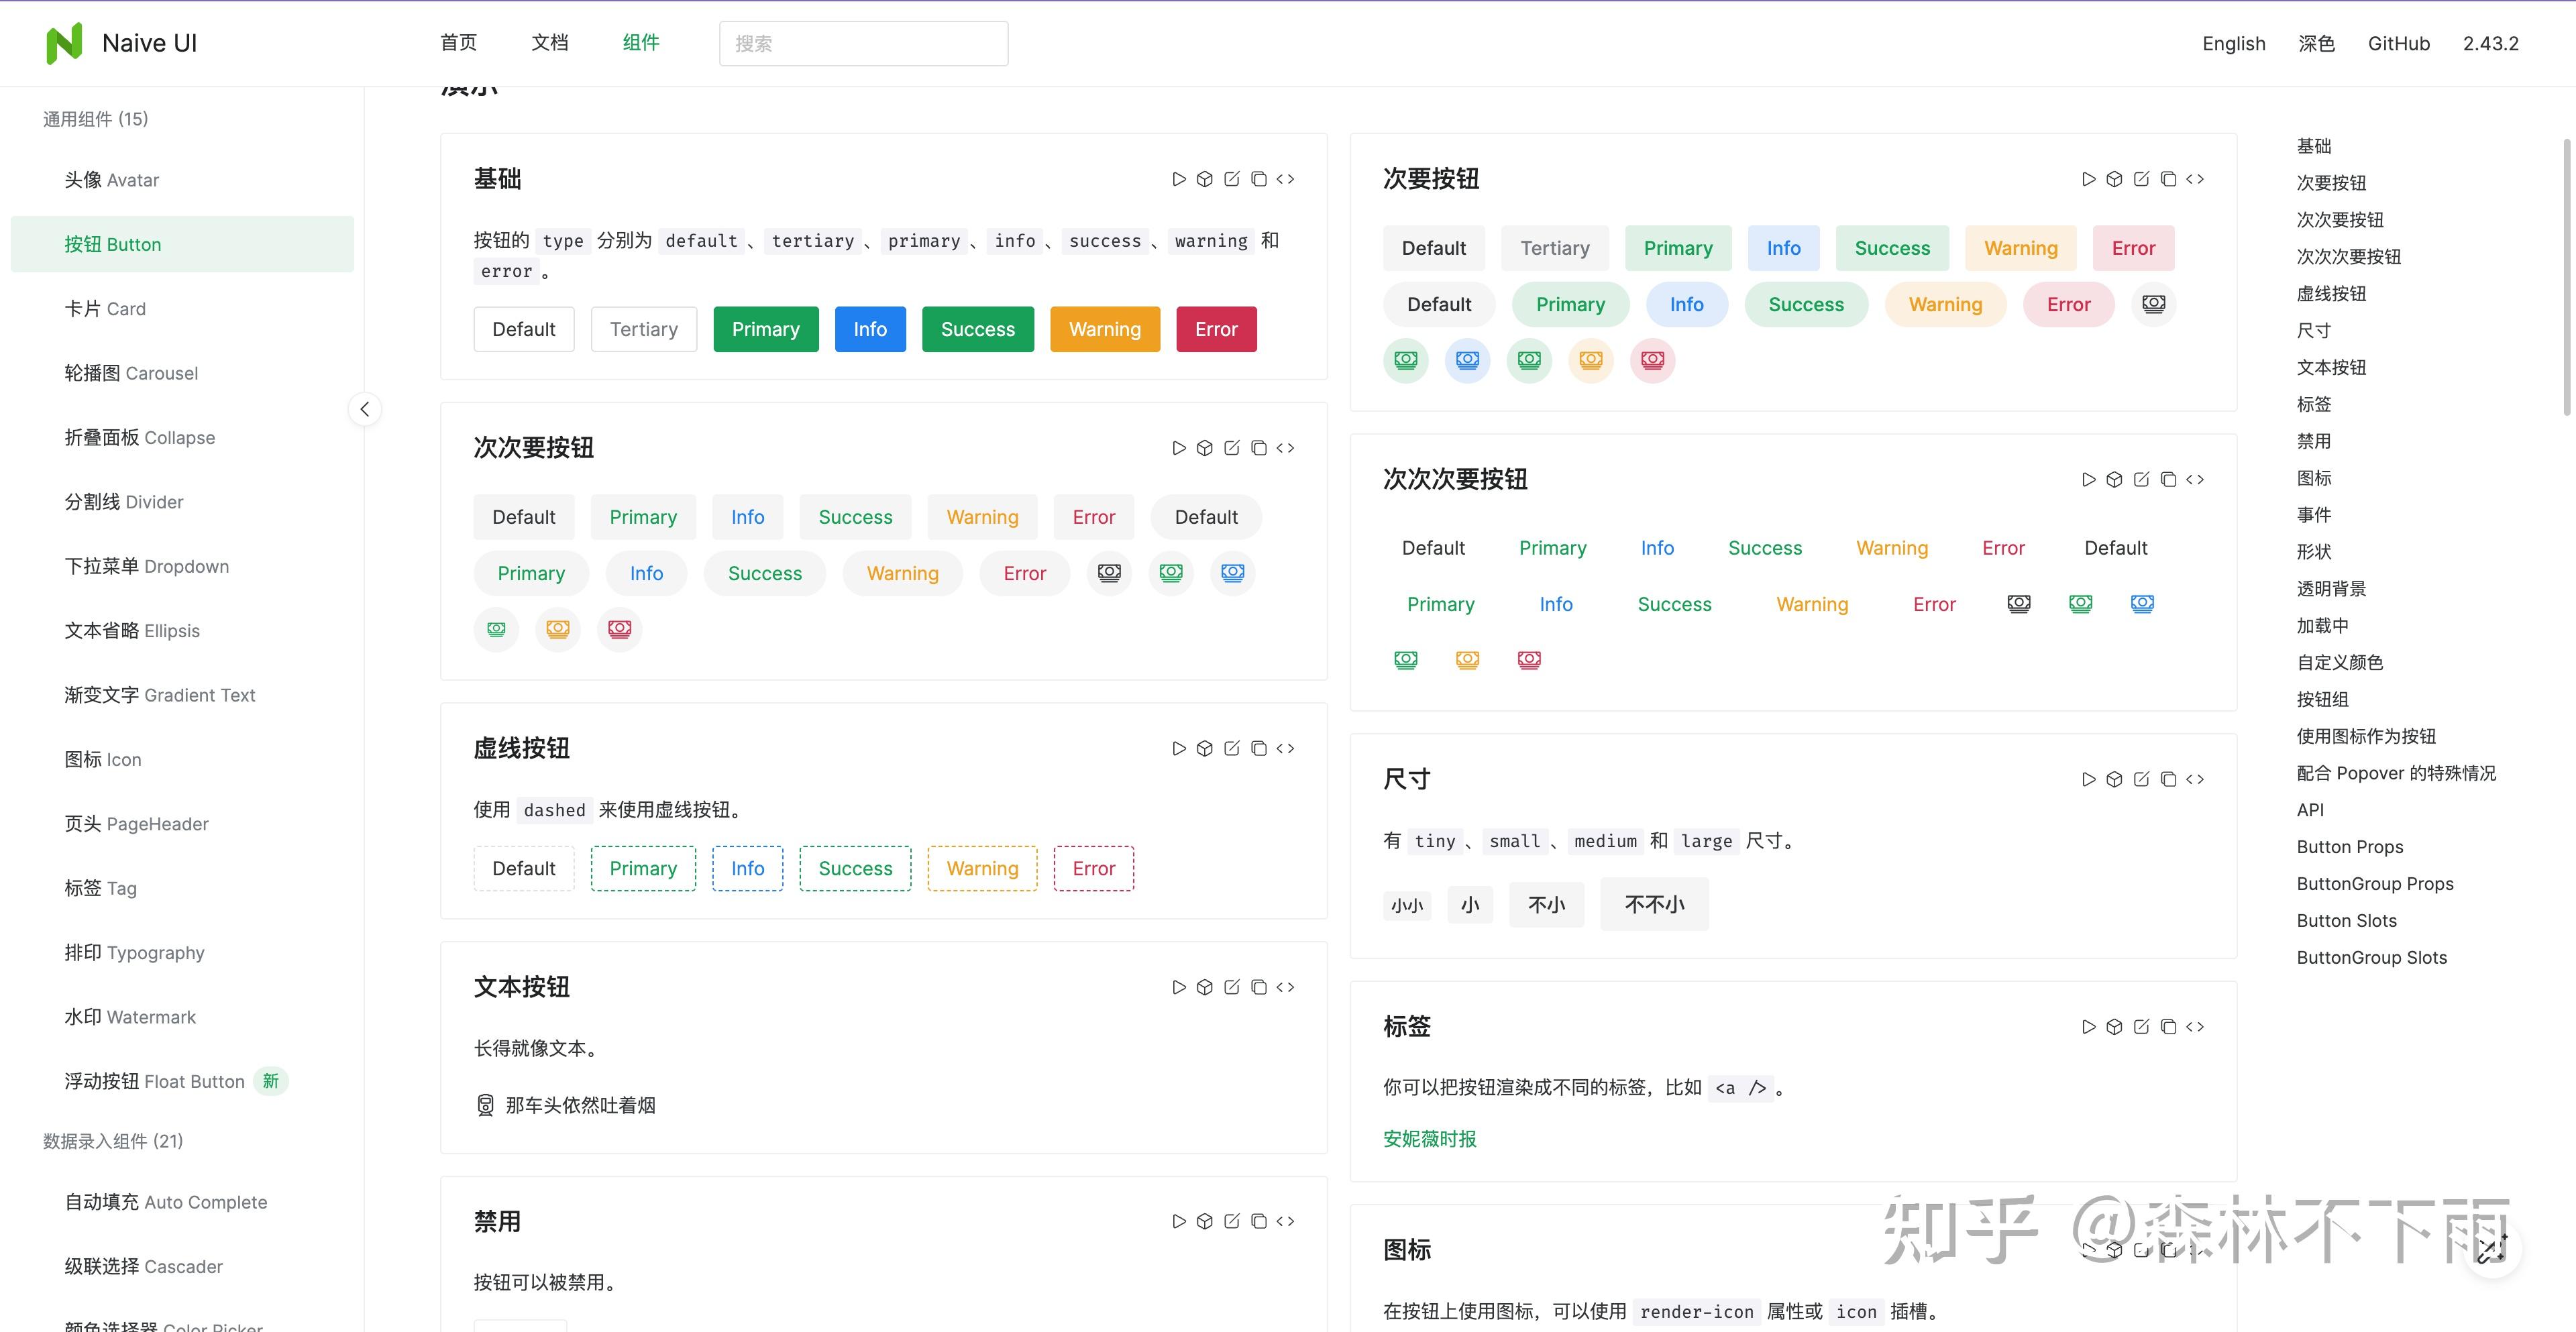Click the blue cash icon button in 次次要按钮
Screen dimensions: 2576x1332
point(1233,573)
